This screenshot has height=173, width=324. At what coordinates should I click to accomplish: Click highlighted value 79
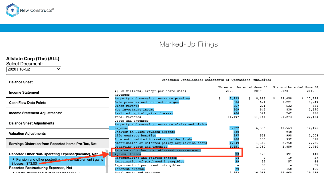[x=237, y=169]
